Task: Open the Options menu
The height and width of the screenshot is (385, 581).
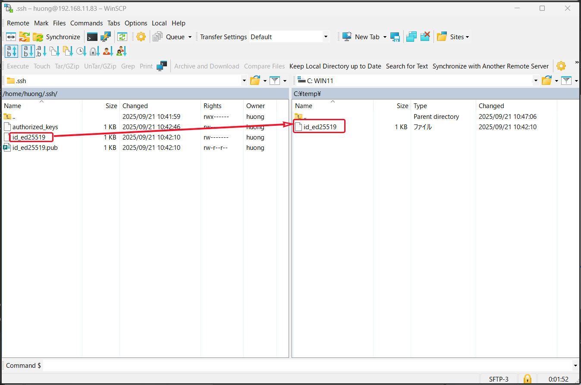Action: (x=136, y=23)
